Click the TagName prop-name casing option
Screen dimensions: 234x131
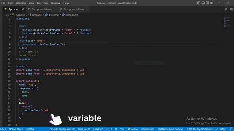pos(170,129)
